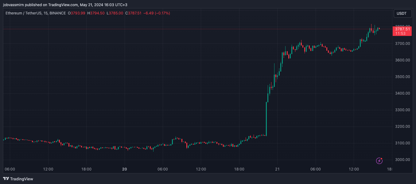
Task: Click the 3000.00 price axis label
Action: point(402,160)
